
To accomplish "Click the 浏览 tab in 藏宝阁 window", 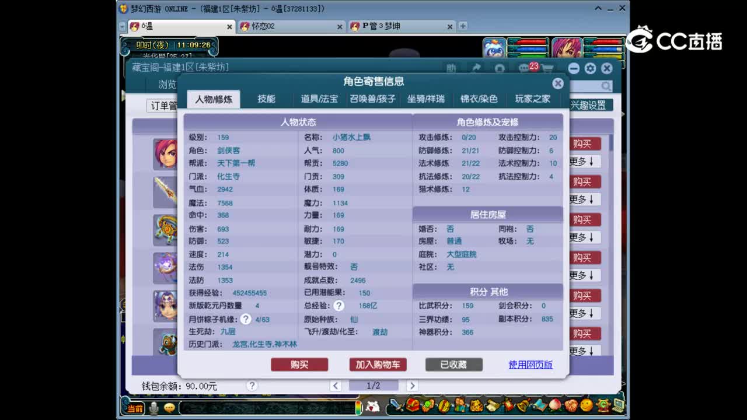I will (167, 85).
